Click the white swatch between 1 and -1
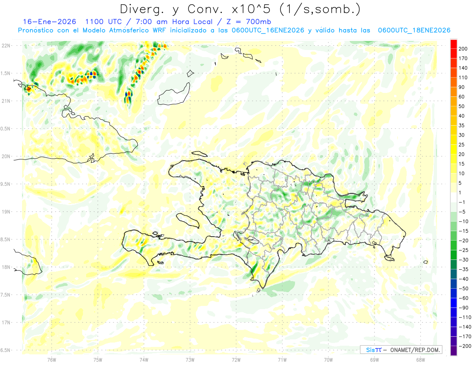 point(454,197)
